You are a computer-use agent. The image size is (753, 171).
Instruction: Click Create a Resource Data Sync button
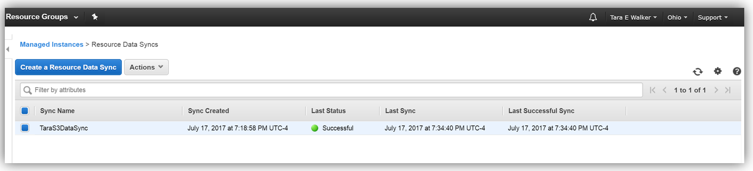click(x=68, y=67)
